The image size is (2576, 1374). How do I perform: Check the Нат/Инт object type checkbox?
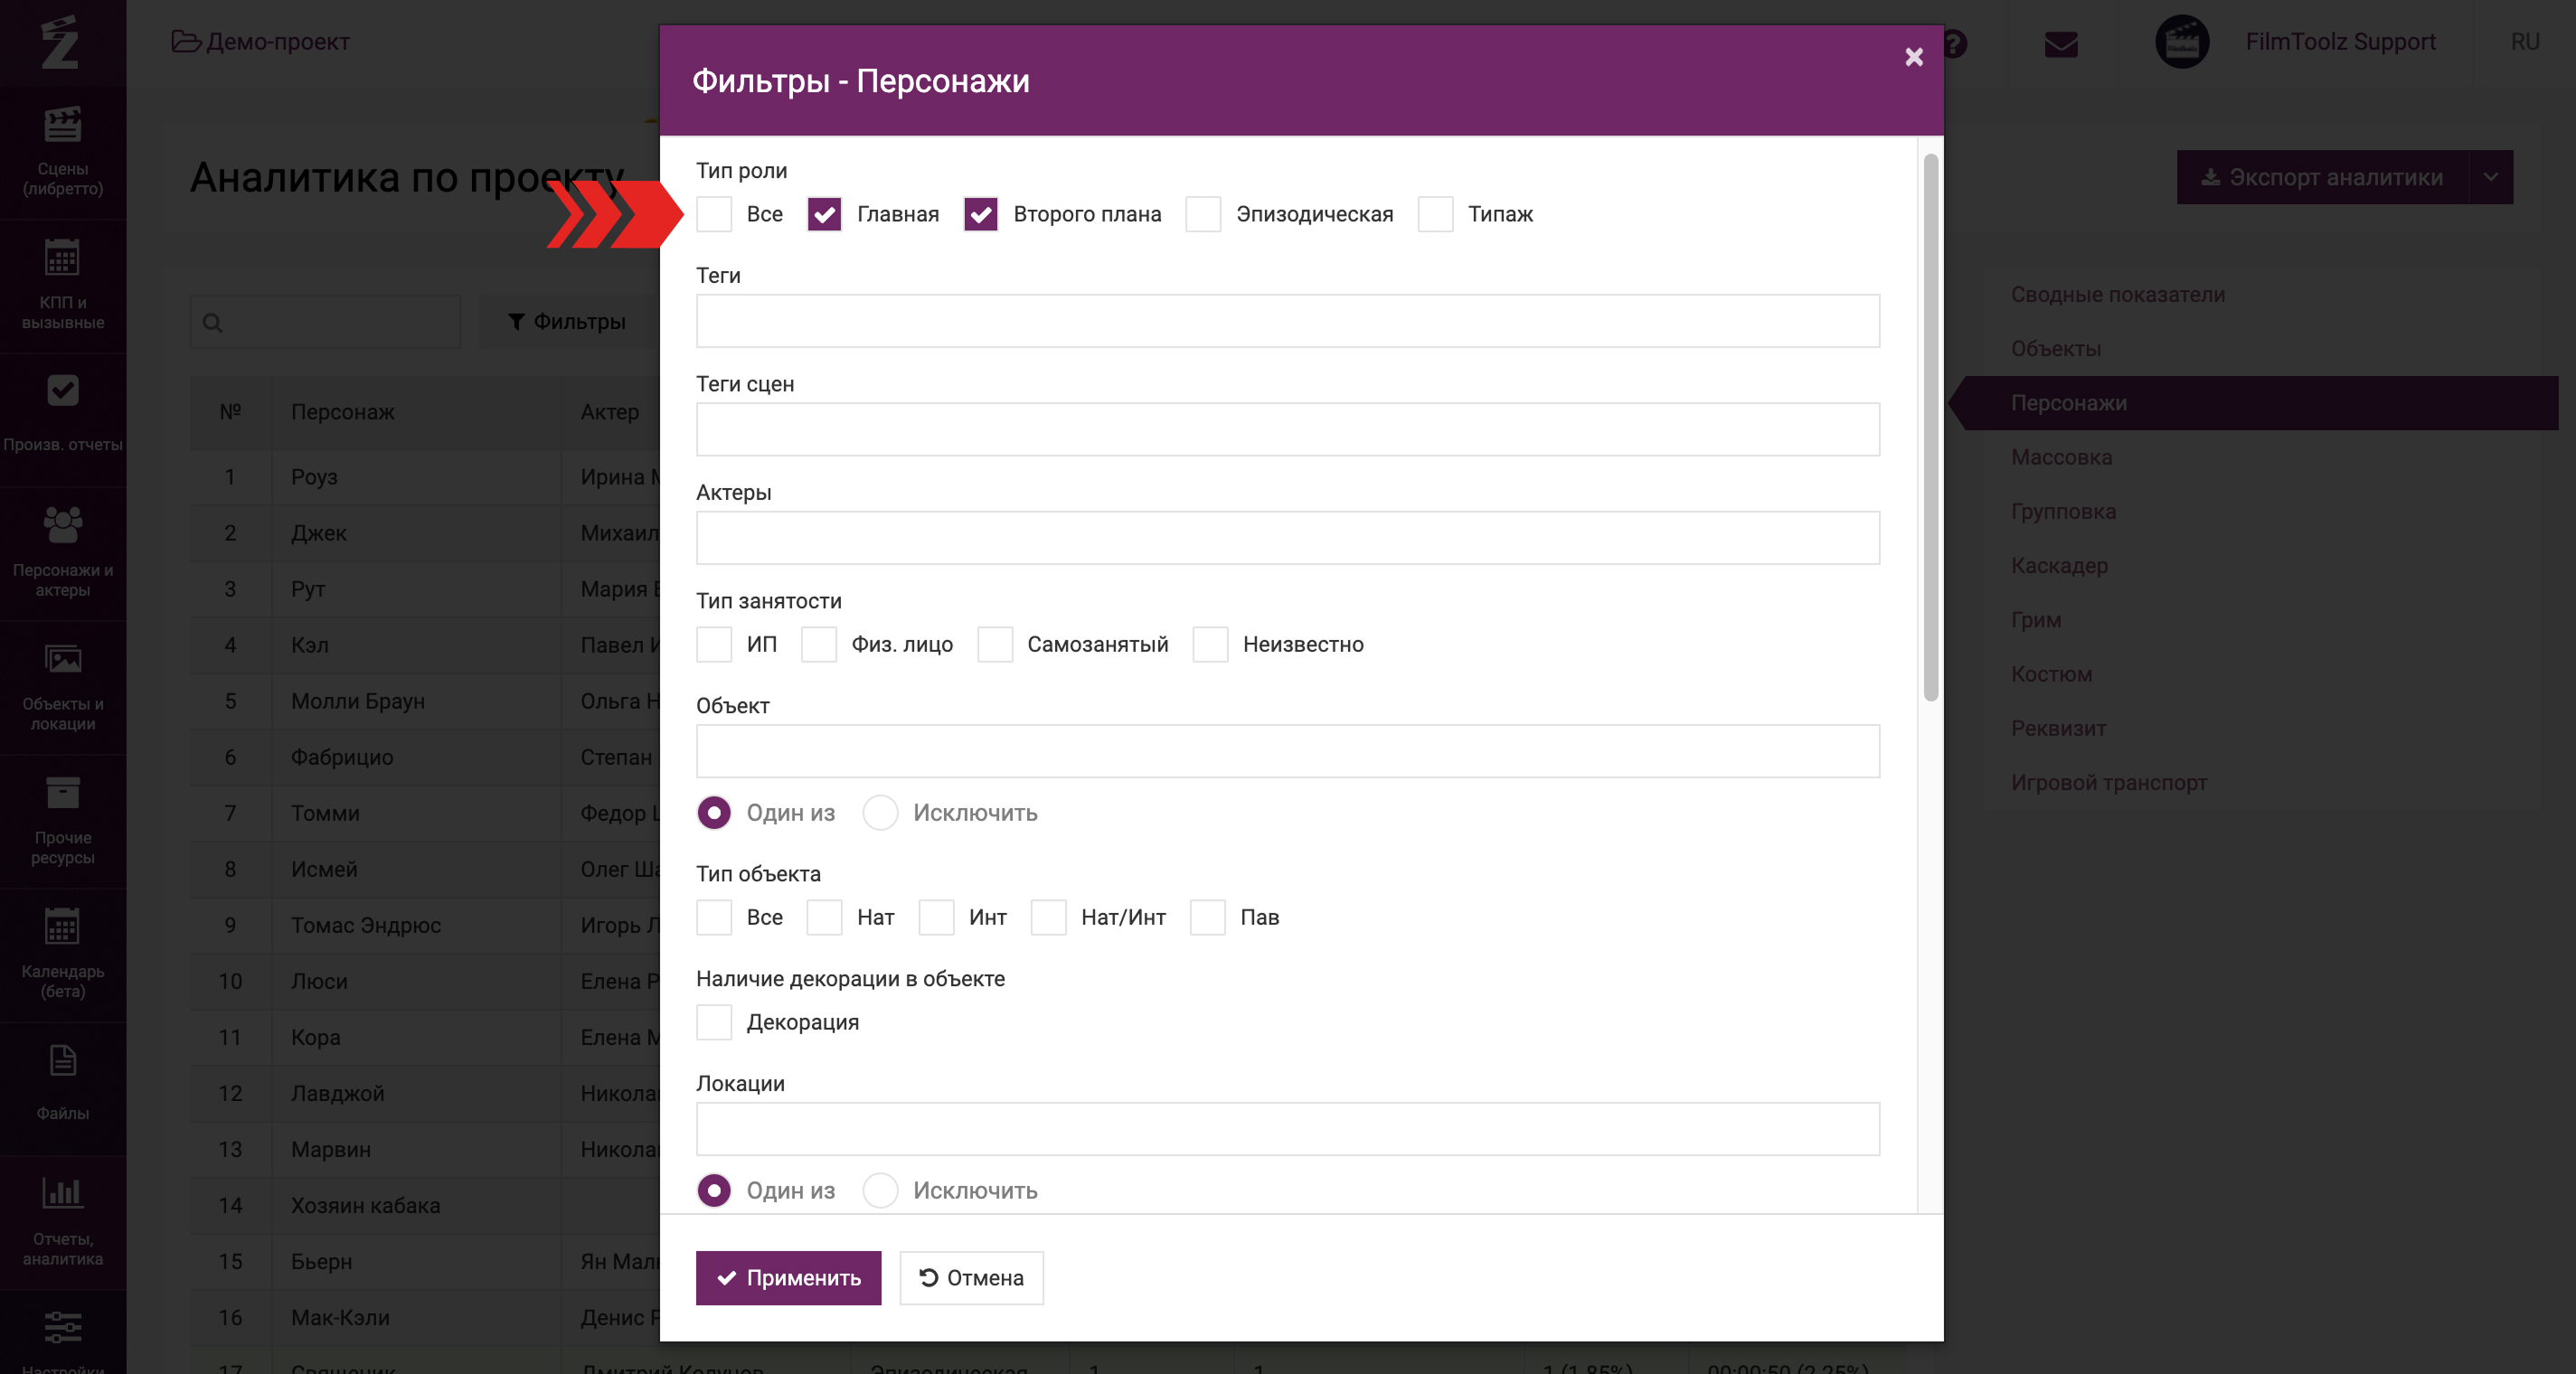tap(1049, 917)
